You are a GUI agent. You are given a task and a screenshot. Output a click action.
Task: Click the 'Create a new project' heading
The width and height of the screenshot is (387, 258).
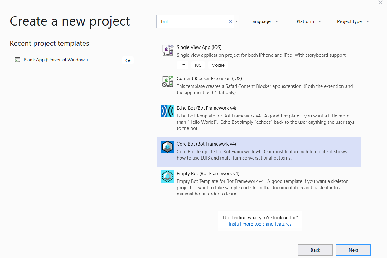click(x=70, y=21)
